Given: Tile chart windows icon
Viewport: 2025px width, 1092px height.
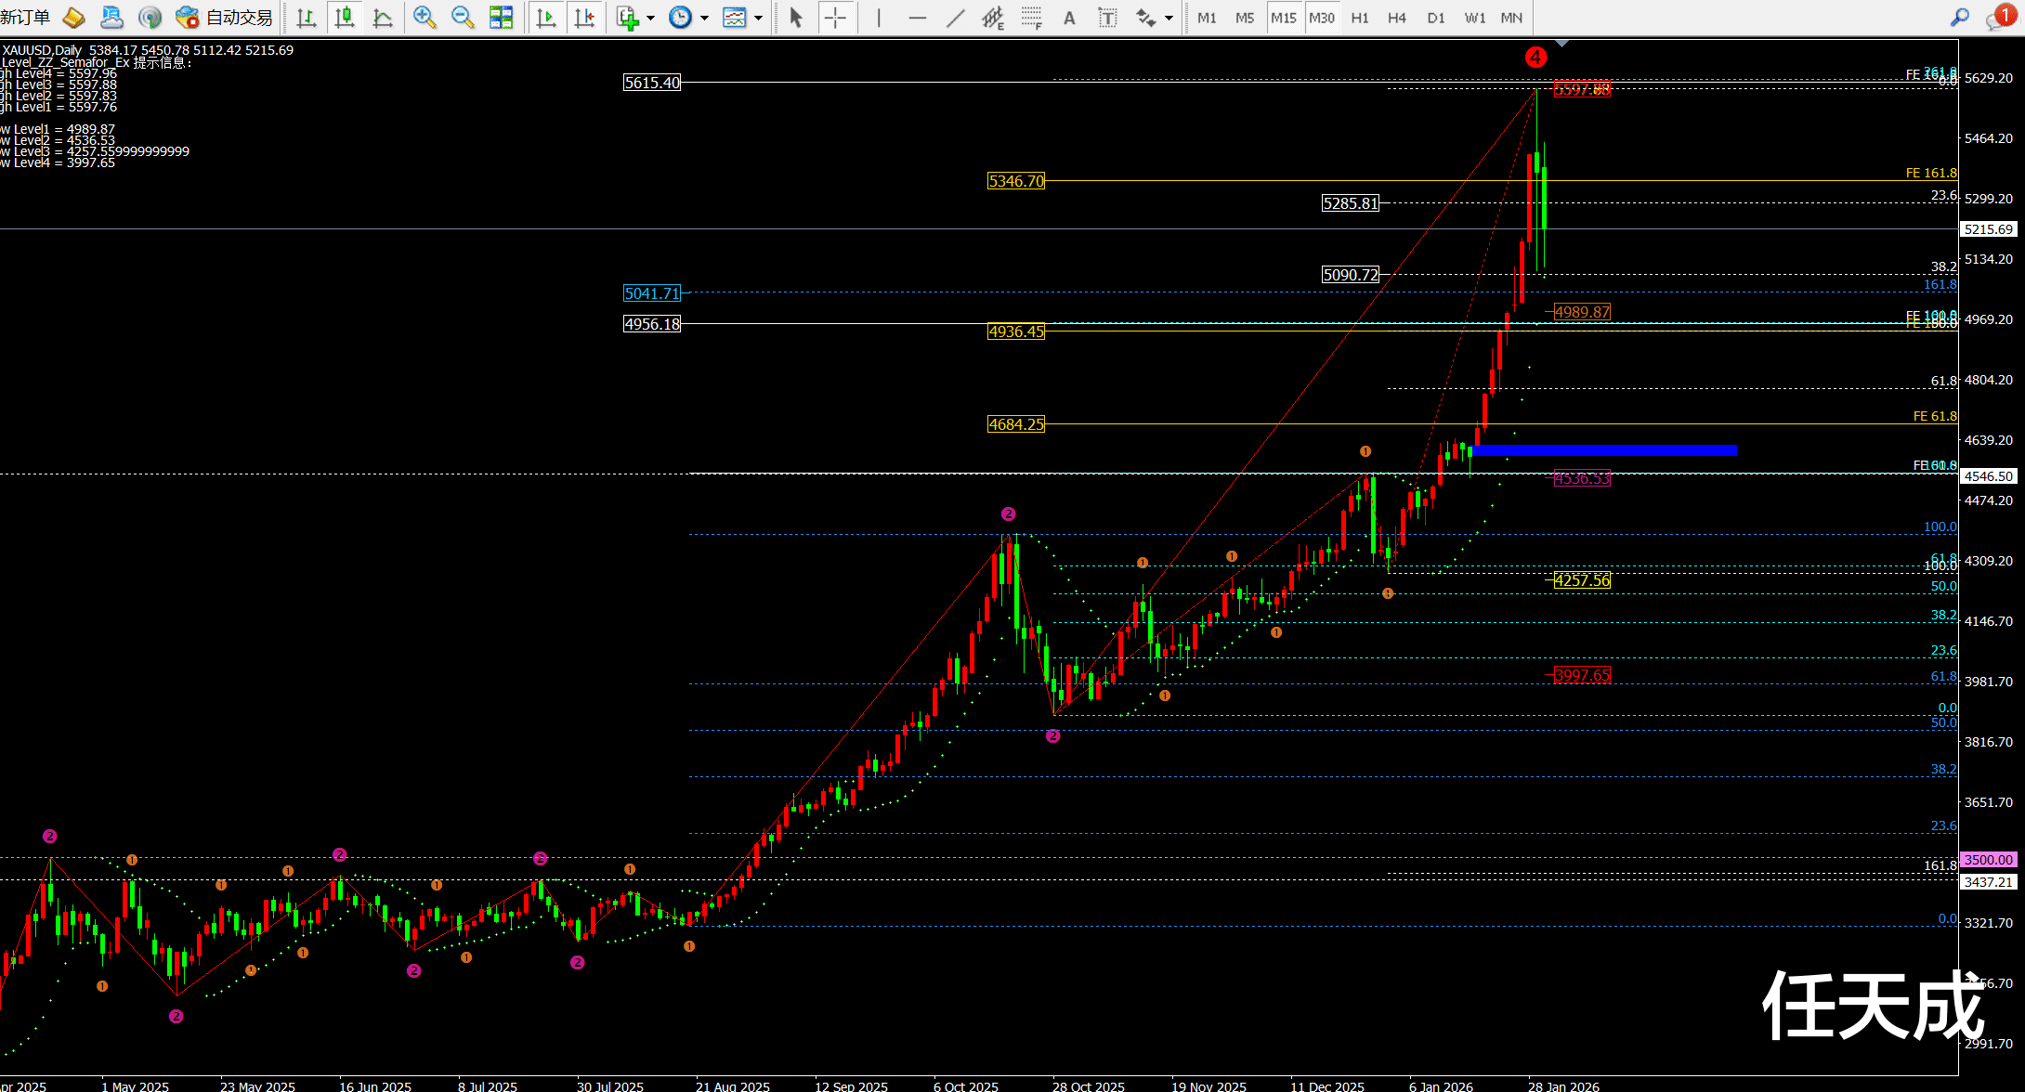Looking at the screenshot, I should [501, 17].
